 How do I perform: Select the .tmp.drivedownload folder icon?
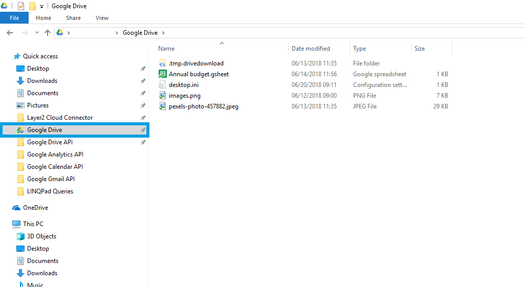[x=162, y=63]
